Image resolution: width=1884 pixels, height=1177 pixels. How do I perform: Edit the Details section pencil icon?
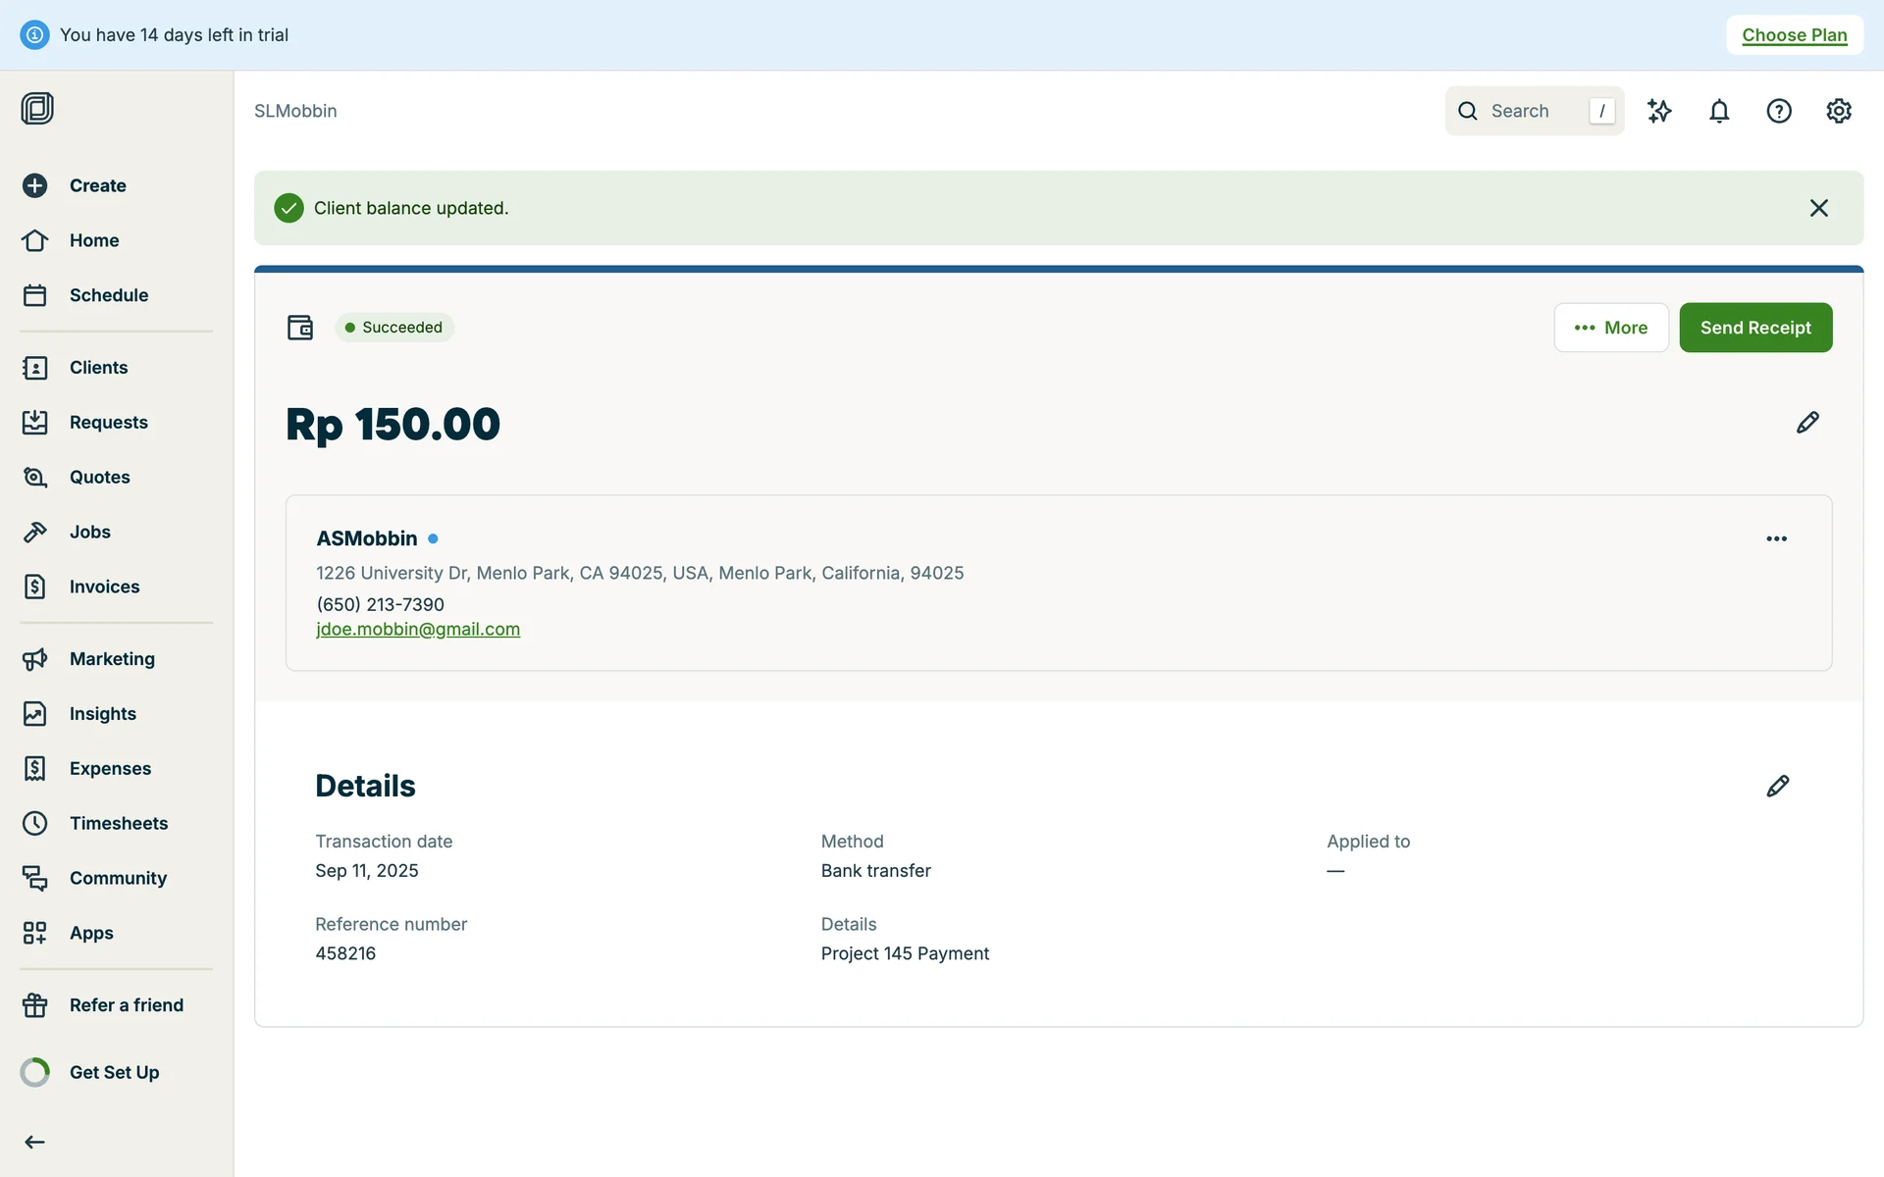pyautogui.click(x=1777, y=786)
